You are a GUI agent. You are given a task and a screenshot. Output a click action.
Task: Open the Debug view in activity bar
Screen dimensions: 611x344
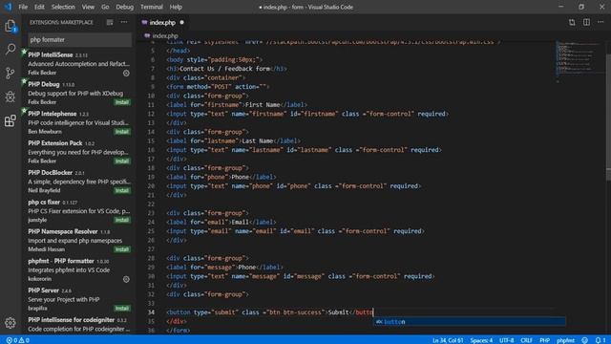click(11, 97)
